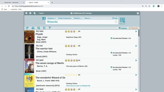Open The warrior heir cover thumbnail

point(29,51)
